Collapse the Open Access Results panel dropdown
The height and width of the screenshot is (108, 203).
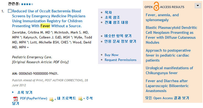point(198,5)
